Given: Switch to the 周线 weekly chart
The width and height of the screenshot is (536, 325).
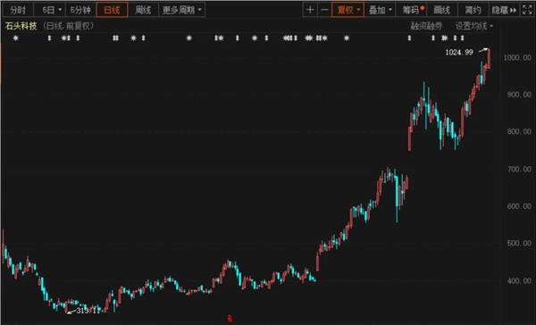Looking at the screenshot, I should click(x=143, y=10).
